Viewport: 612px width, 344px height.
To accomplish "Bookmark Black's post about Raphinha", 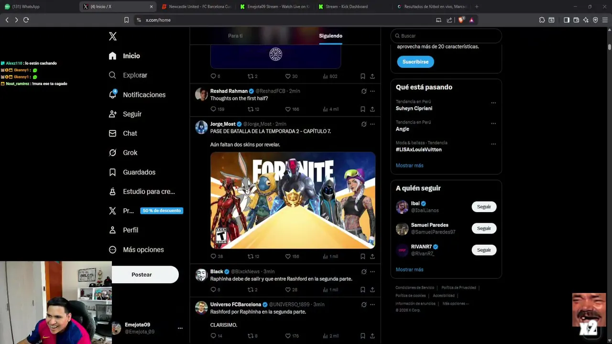I will (363, 290).
